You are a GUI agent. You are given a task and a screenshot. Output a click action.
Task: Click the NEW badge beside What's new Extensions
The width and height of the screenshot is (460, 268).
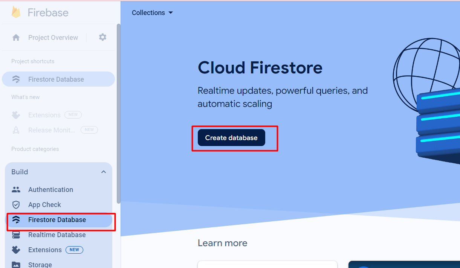point(73,115)
